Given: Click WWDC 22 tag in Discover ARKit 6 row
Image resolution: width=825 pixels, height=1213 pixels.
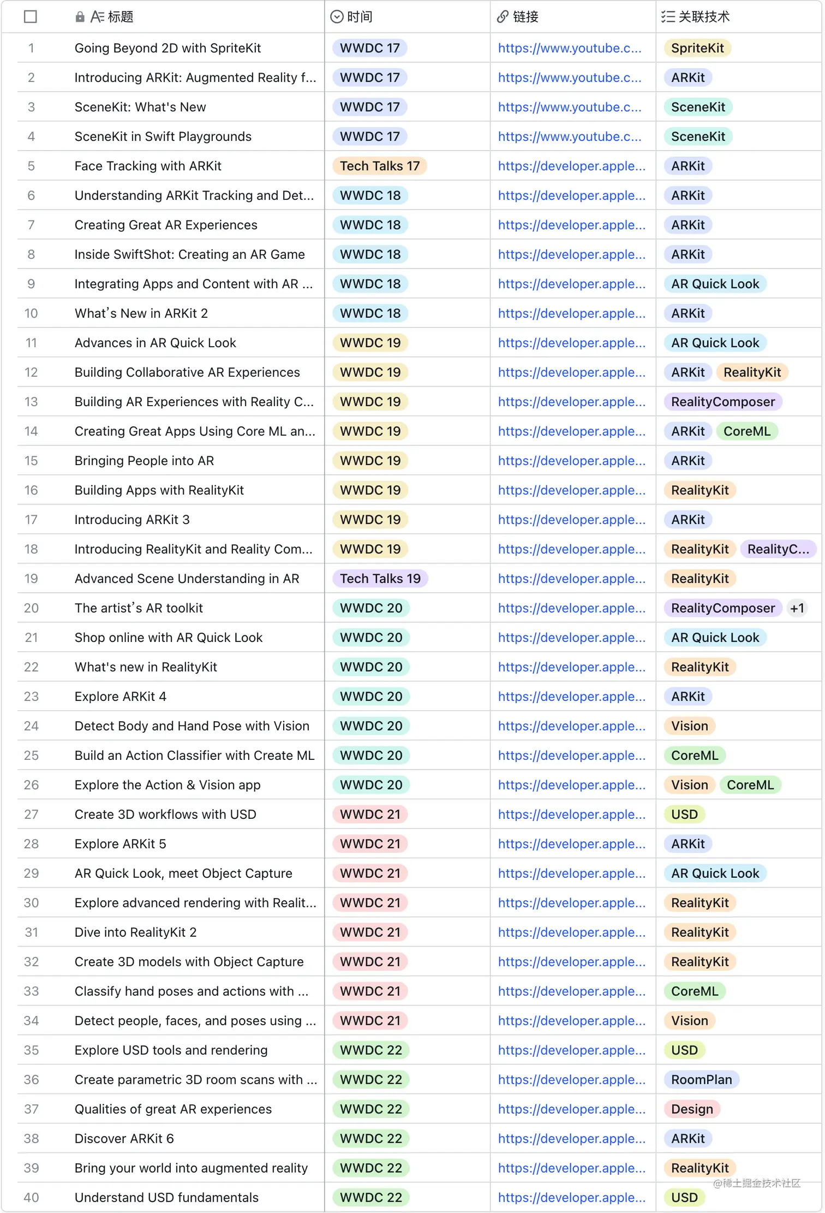Looking at the screenshot, I should (371, 1139).
